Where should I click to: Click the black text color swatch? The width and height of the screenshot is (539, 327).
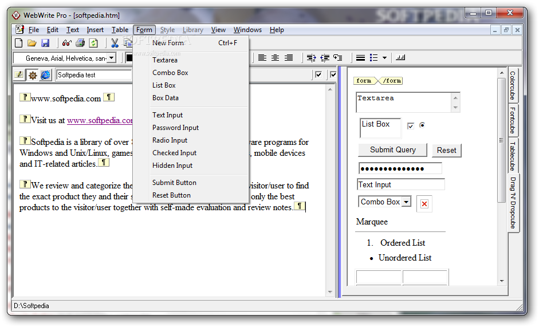(129, 58)
